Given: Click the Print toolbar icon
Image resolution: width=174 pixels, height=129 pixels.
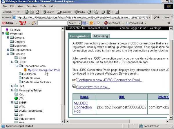Looking at the screenshot, I should [103, 12].
